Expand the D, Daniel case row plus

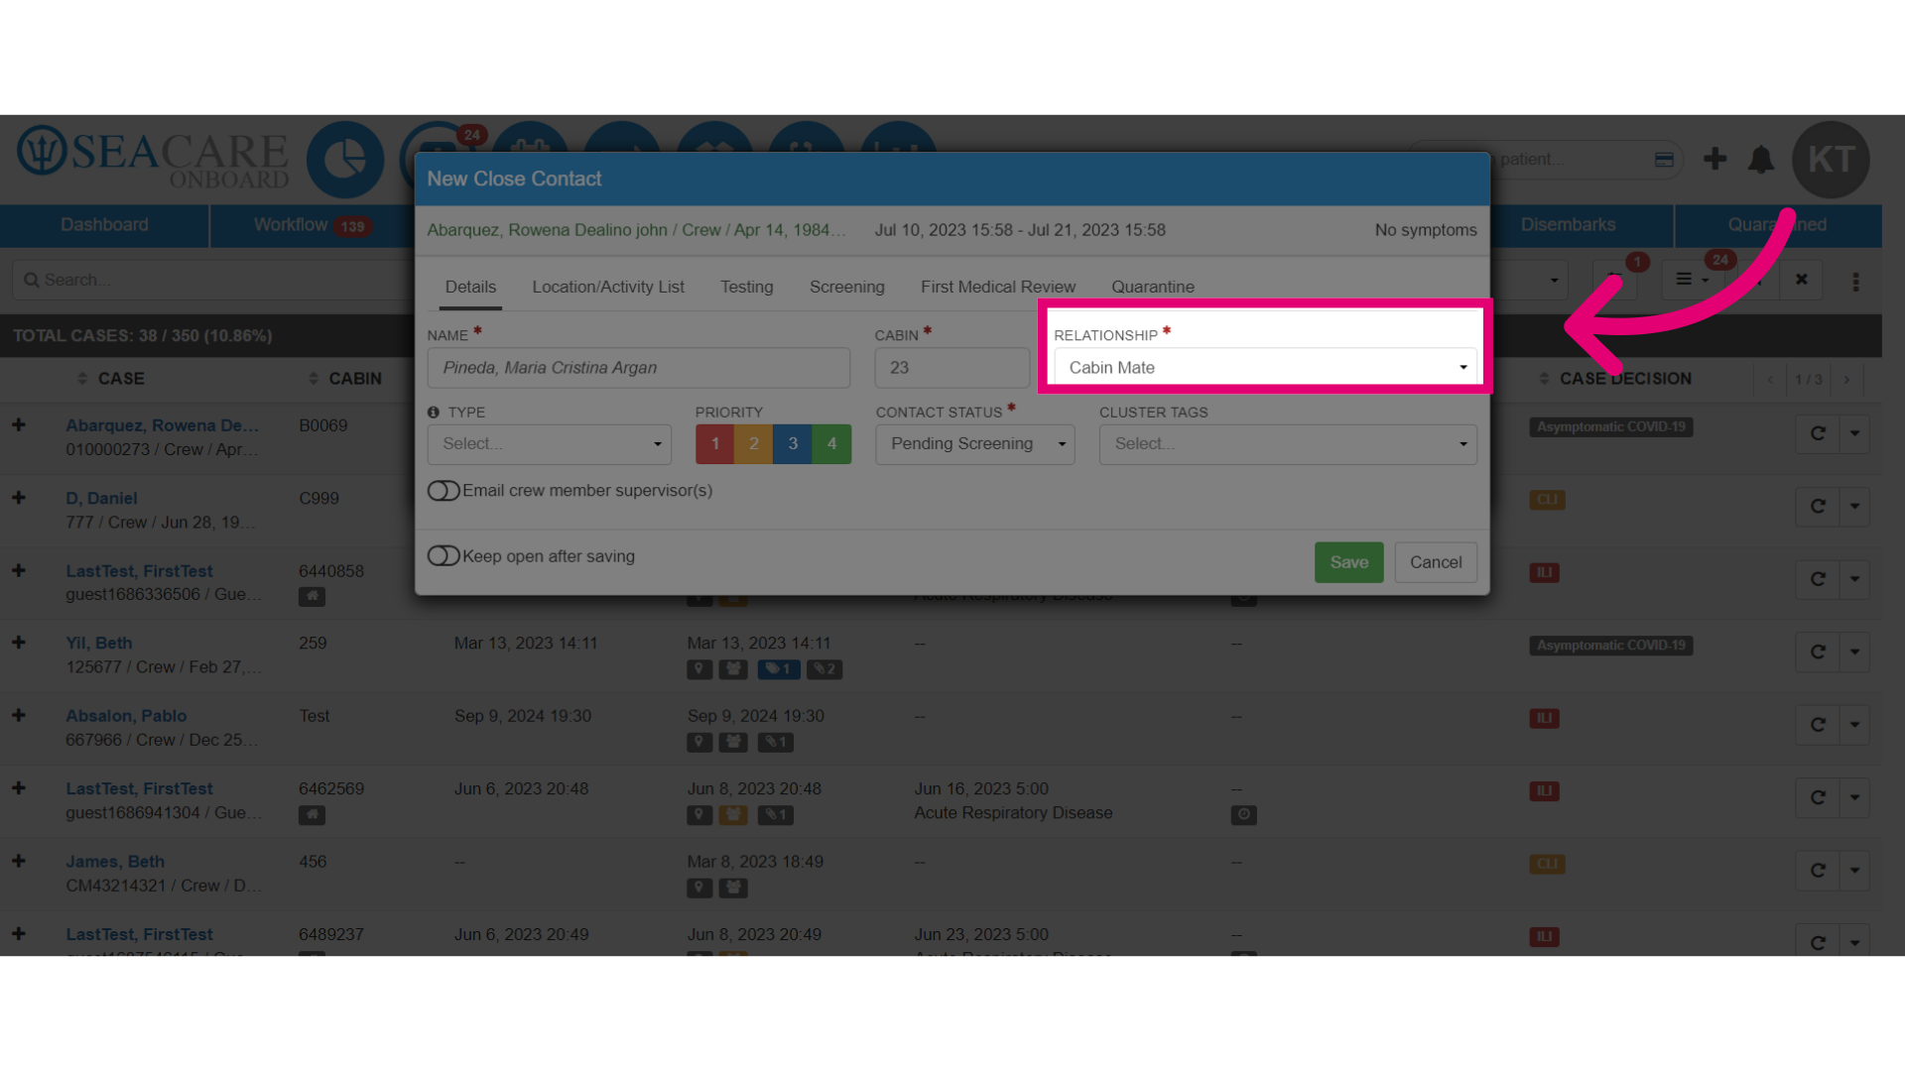(x=19, y=498)
